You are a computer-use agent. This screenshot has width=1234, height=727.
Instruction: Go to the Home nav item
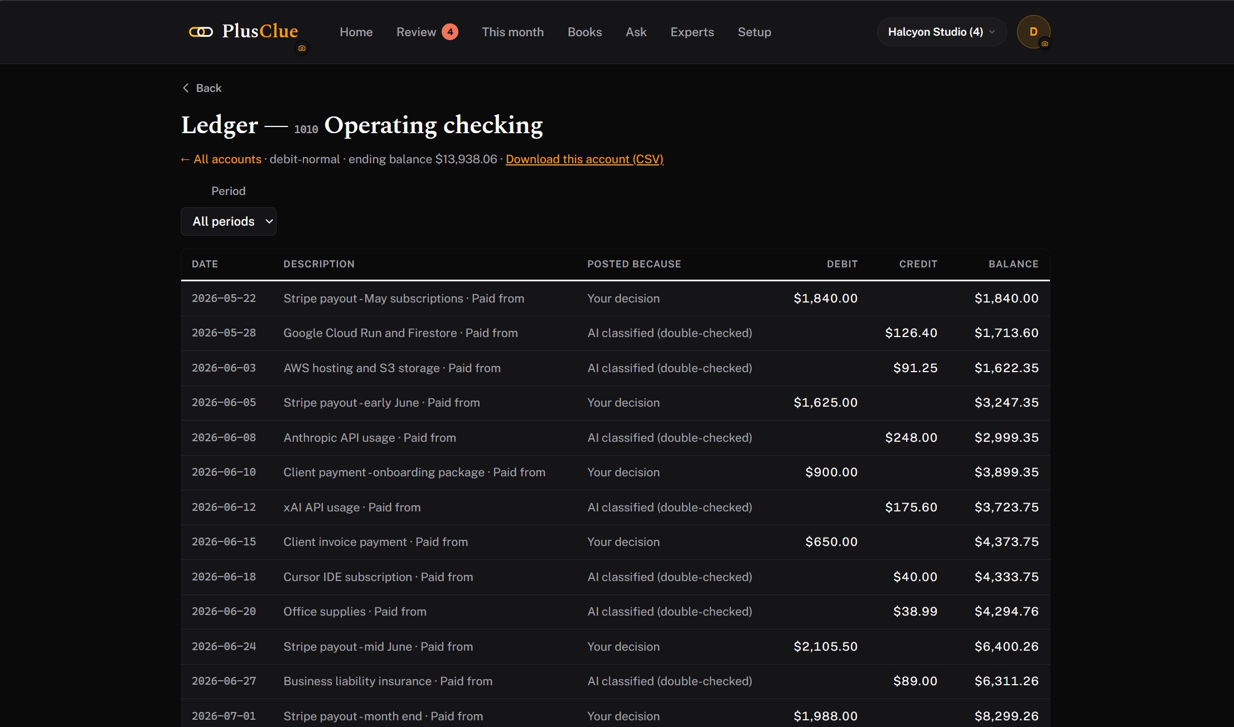point(356,32)
